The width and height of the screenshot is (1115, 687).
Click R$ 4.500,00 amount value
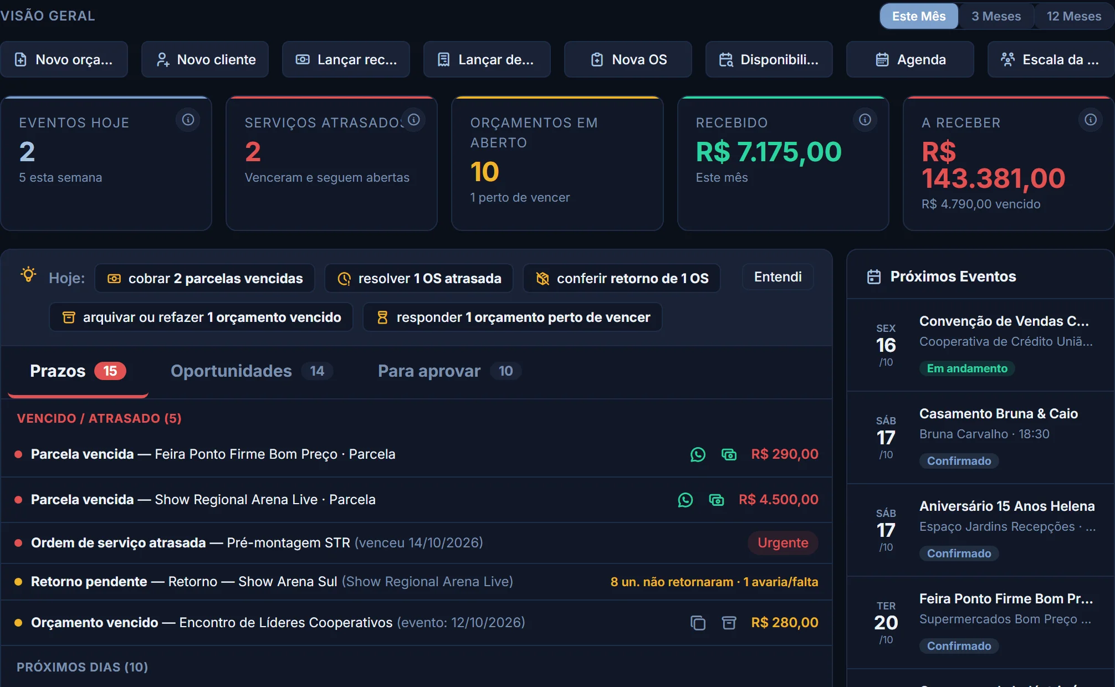click(778, 500)
